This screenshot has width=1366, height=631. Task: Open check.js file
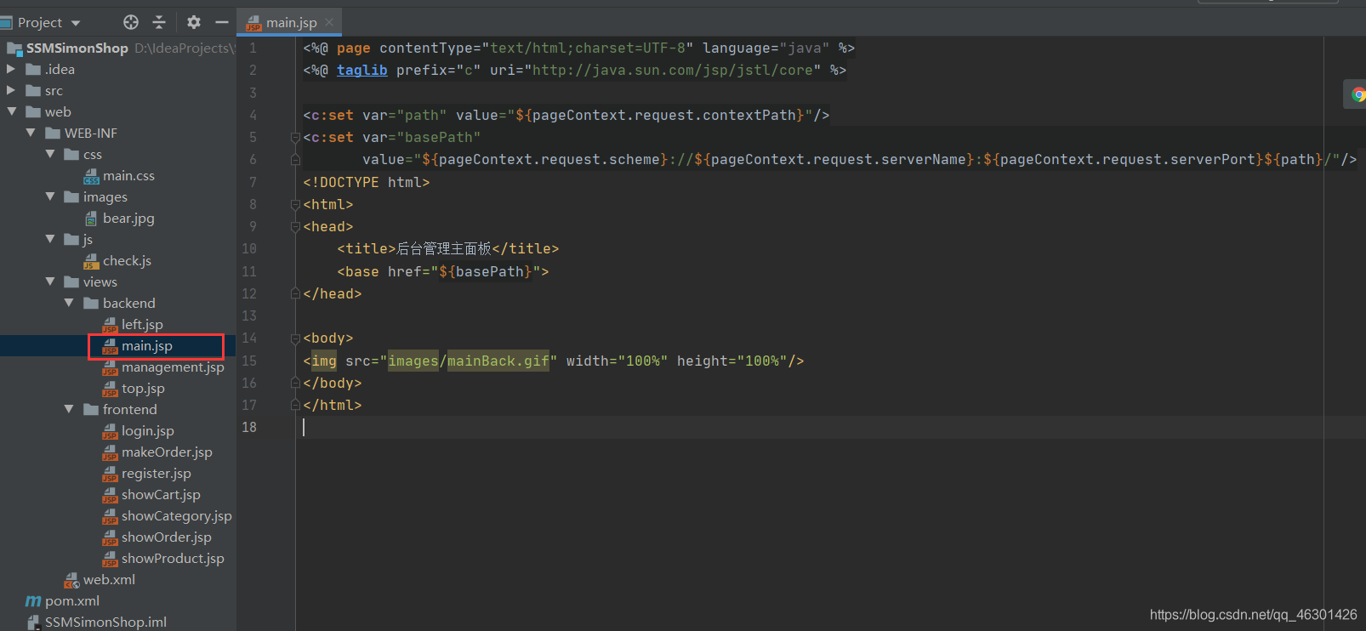[127, 260]
